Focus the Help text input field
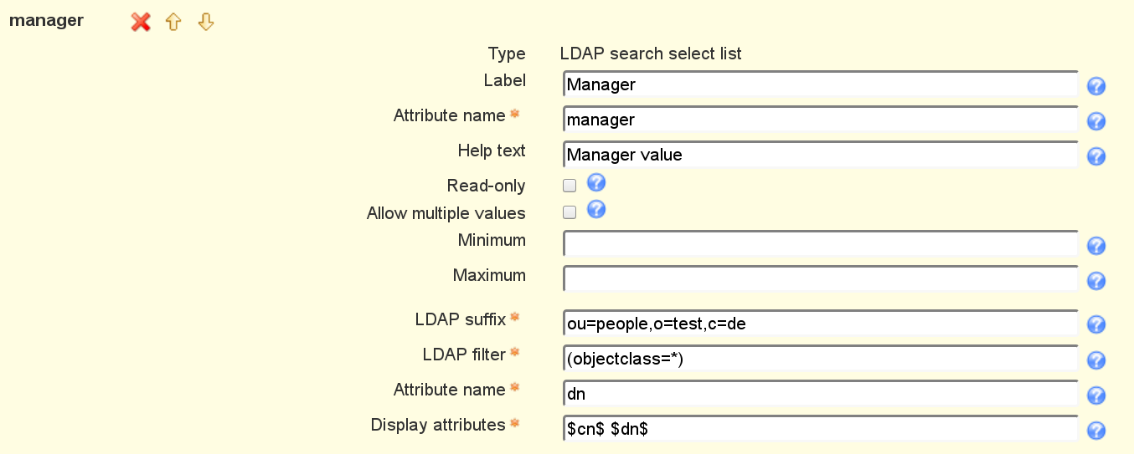The image size is (1134, 454). tap(820, 155)
